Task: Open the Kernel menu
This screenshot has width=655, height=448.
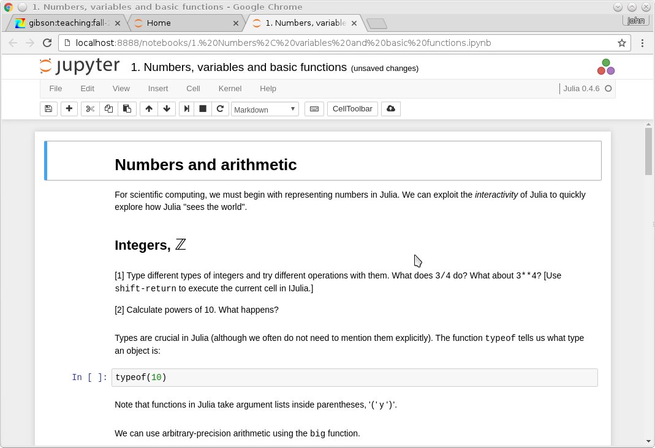Action: pos(230,89)
